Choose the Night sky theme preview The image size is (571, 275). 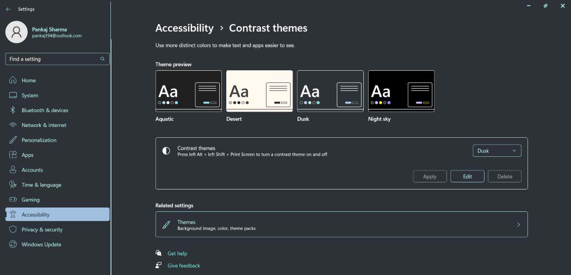(401, 91)
